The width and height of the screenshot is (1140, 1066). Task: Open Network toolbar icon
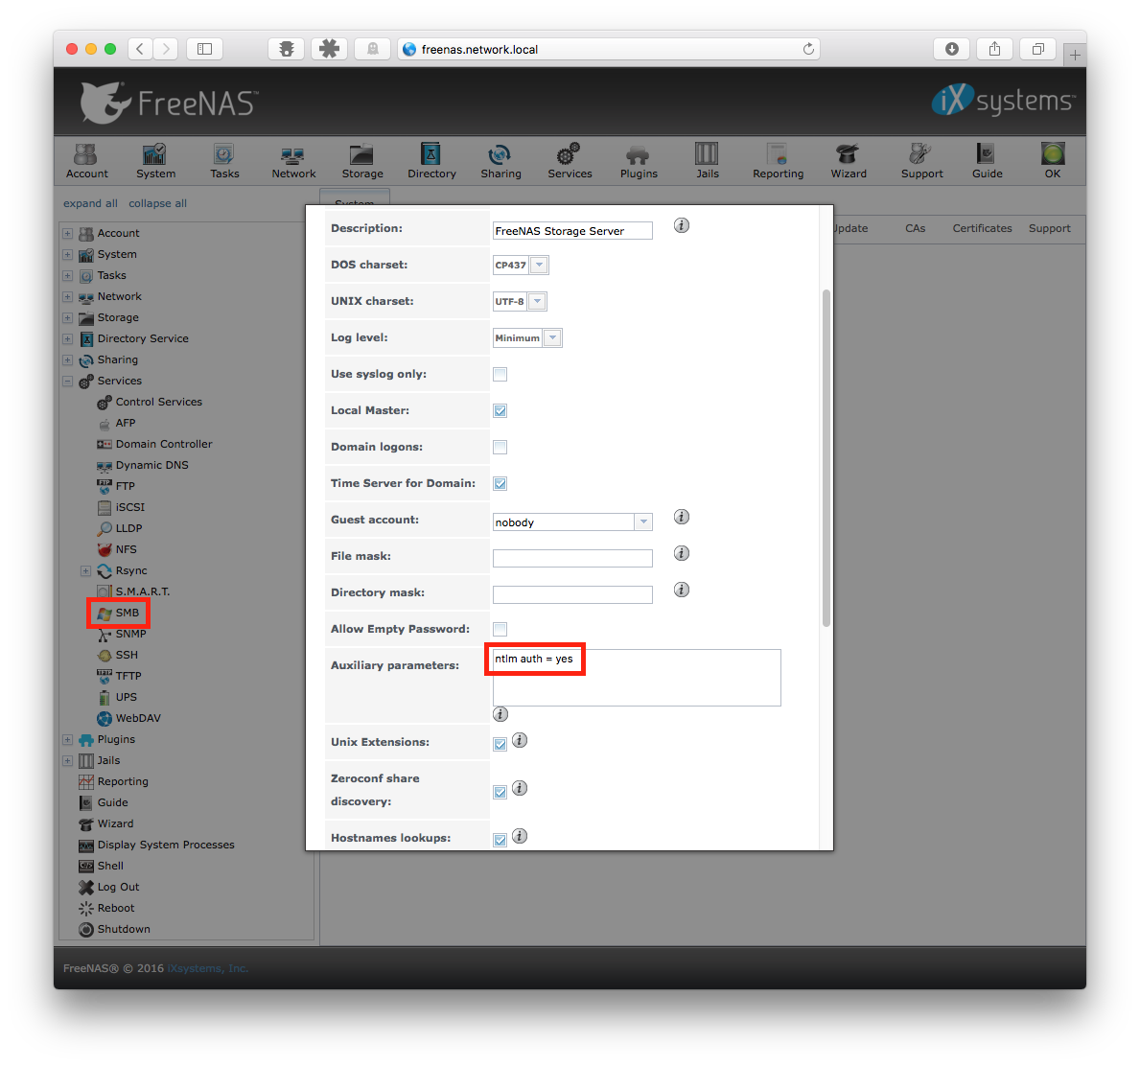[x=293, y=161]
